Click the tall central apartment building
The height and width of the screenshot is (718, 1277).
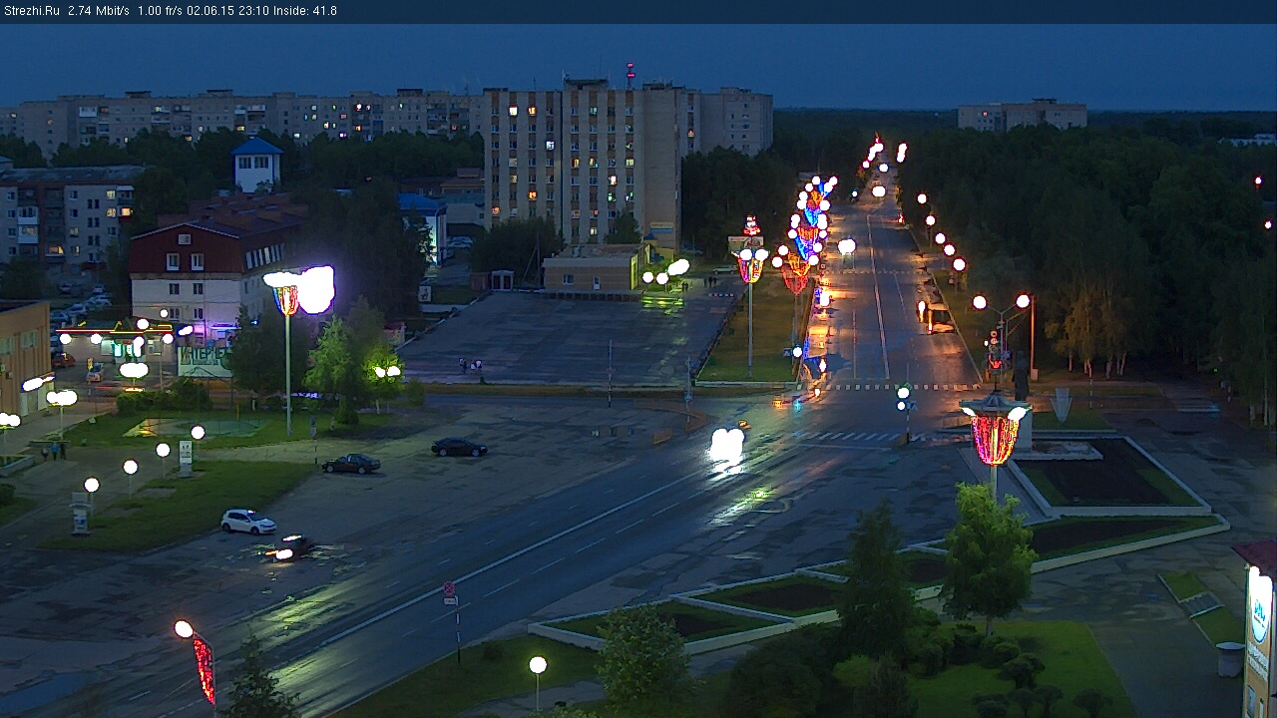[584, 163]
